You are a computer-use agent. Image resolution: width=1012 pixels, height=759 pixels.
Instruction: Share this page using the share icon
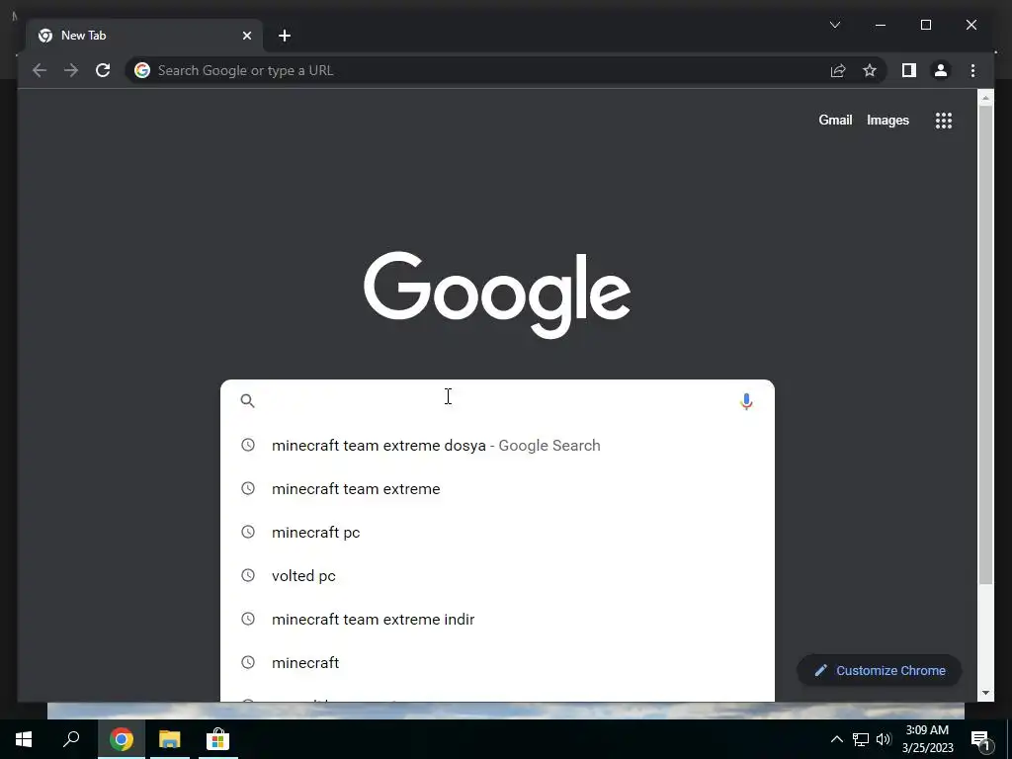[838, 70]
